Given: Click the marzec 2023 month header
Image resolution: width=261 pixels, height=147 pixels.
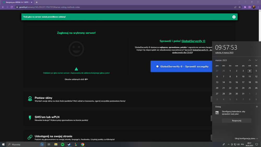Looking at the screenshot, I should click(221, 60).
